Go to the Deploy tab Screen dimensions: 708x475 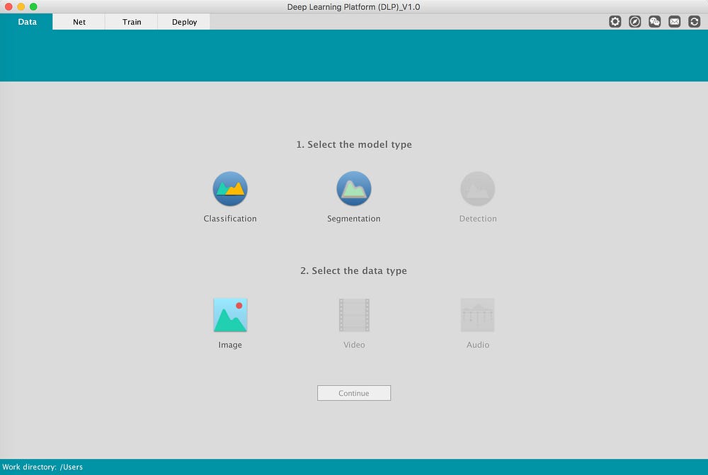[x=184, y=22]
